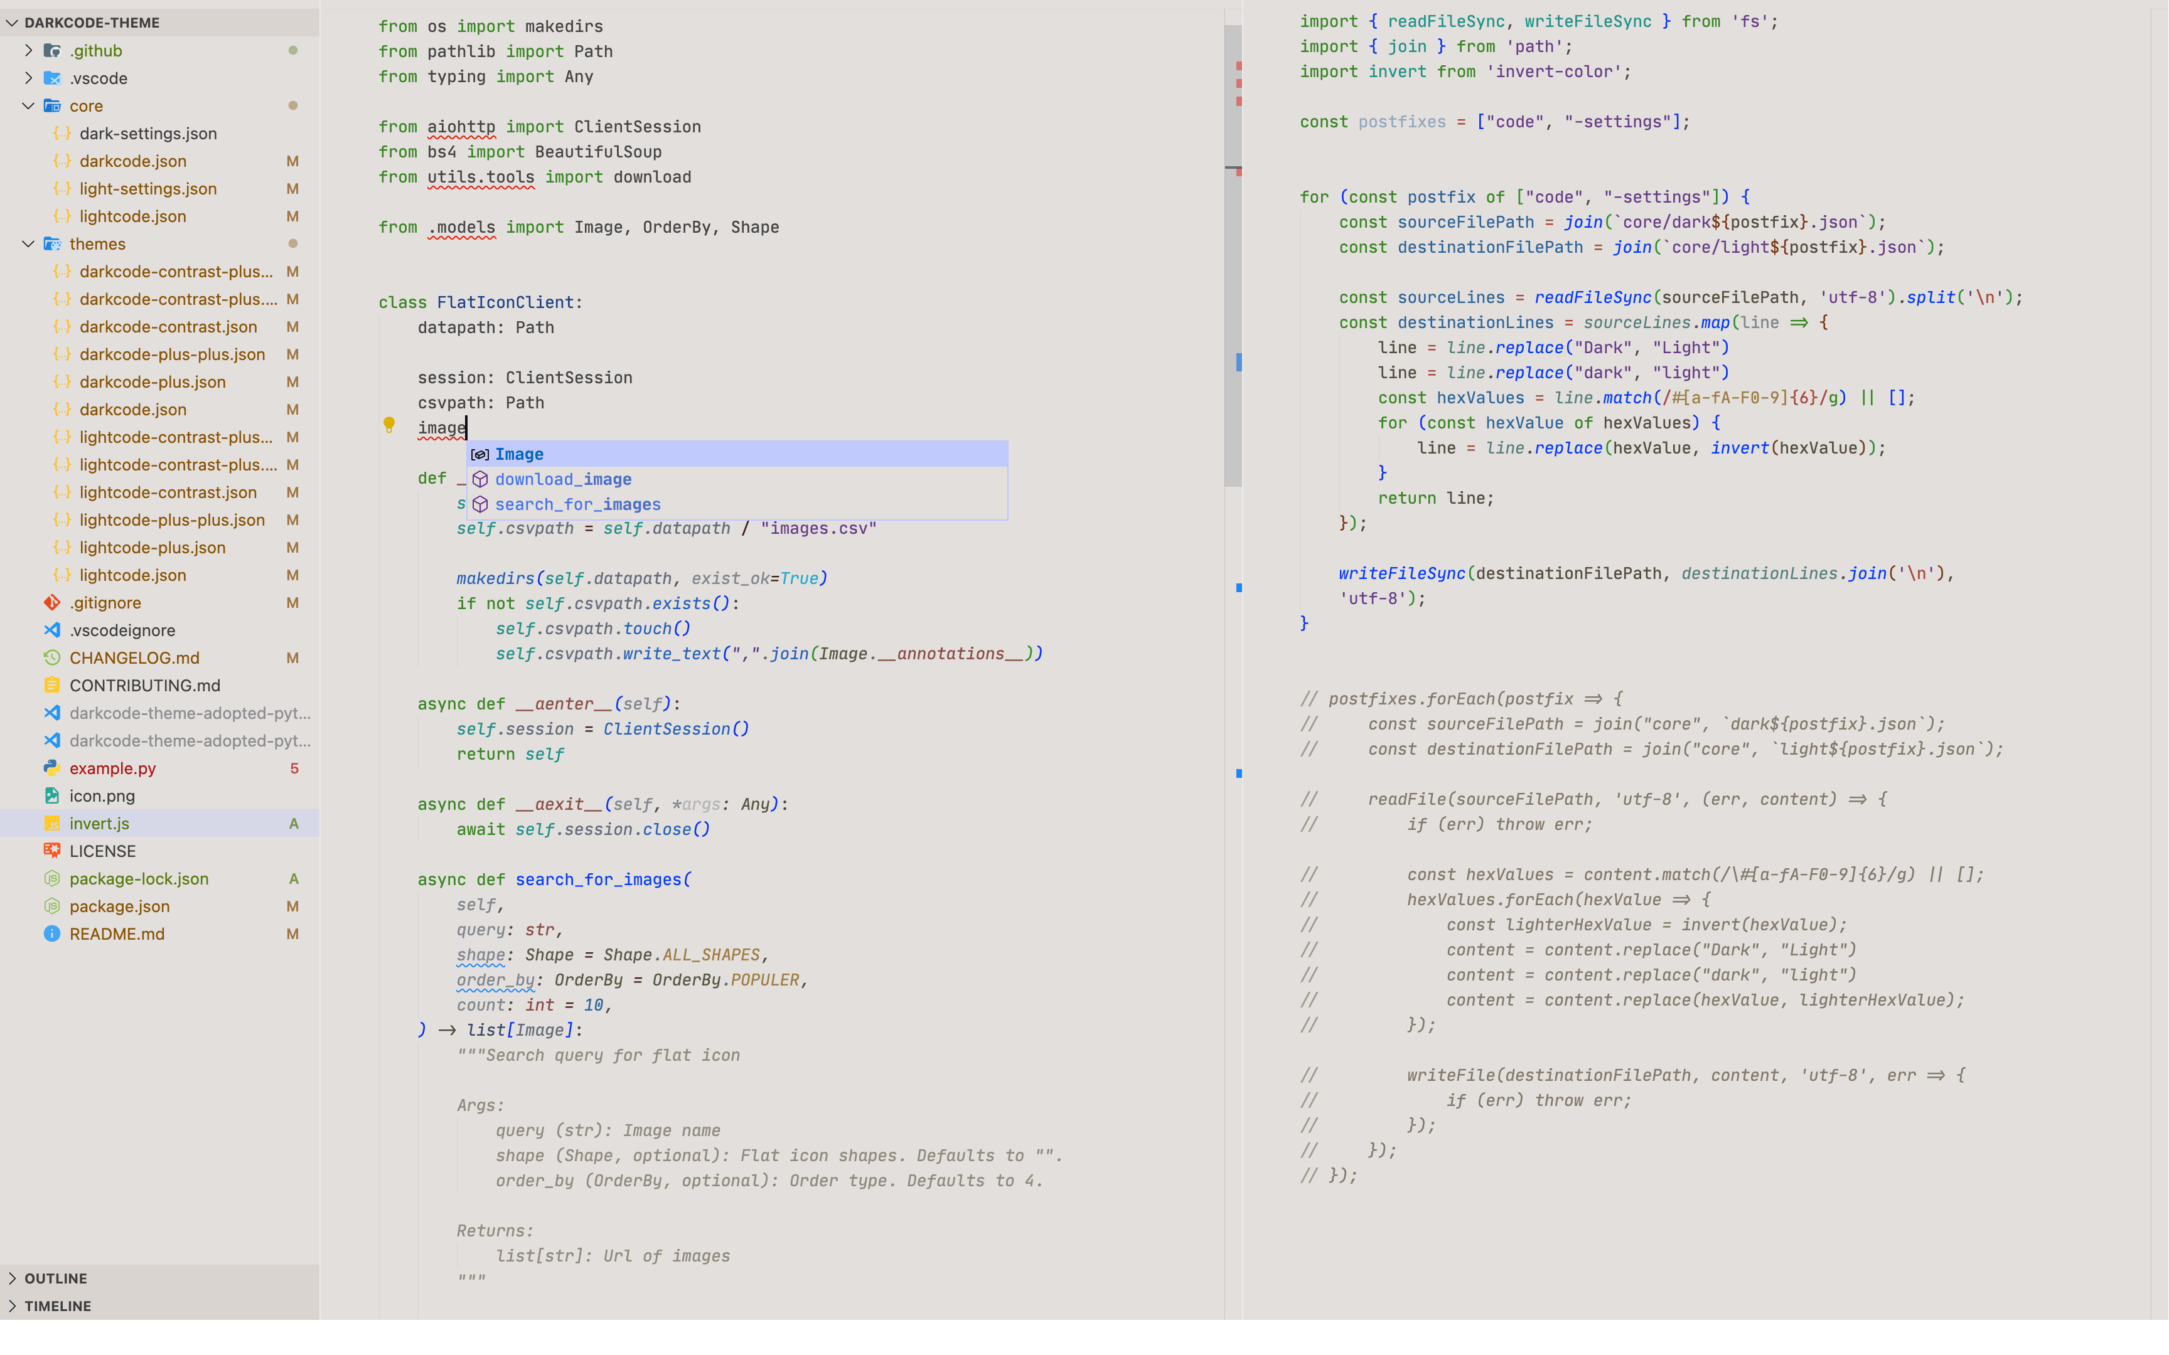Expand the .github folder
Screen dimensions: 2169x1355
click(29, 51)
